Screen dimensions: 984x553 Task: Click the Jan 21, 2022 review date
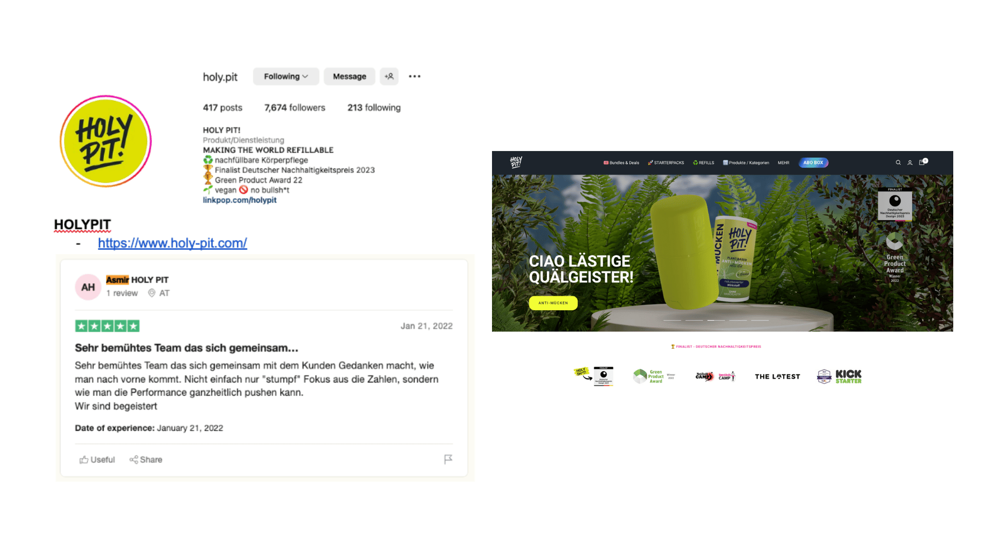[x=426, y=326]
